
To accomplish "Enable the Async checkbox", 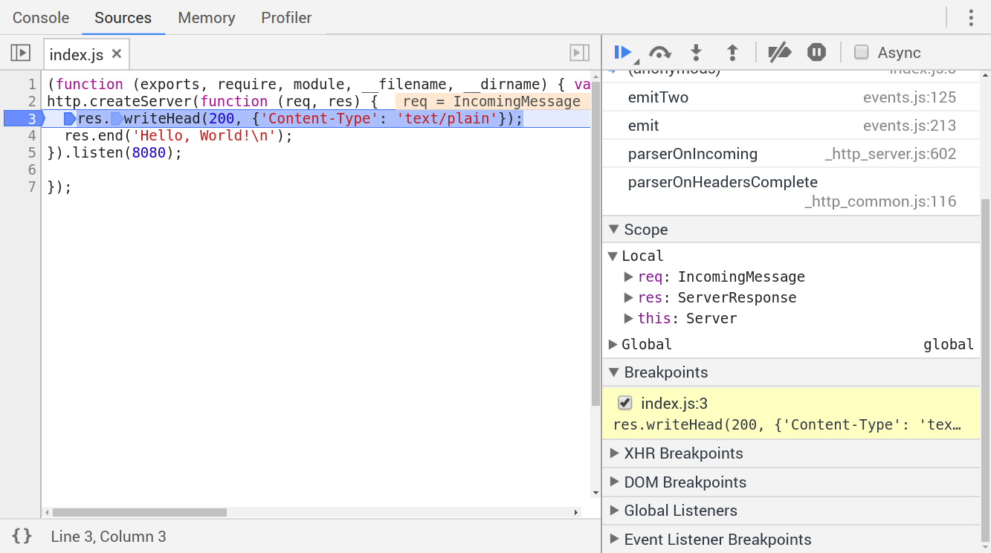I will 862,52.
